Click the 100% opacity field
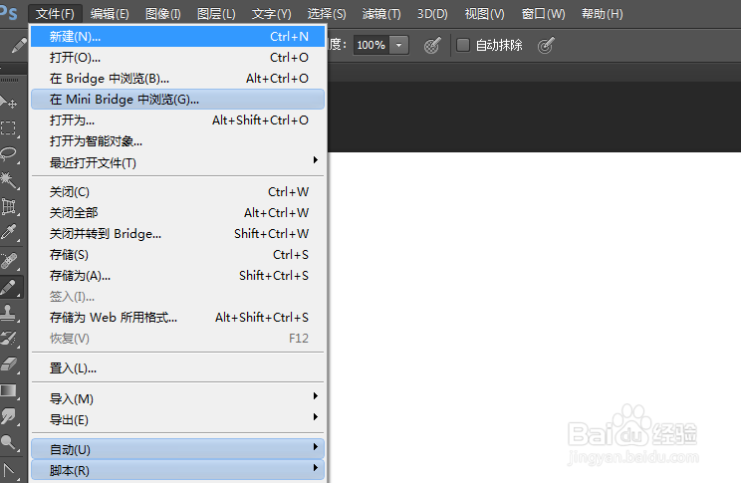The width and height of the screenshot is (741, 483). (x=371, y=46)
